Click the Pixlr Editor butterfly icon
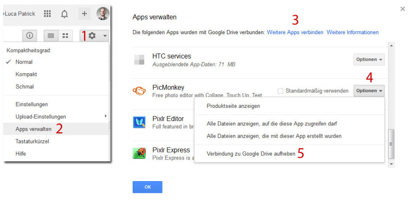 pyautogui.click(x=139, y=122)
